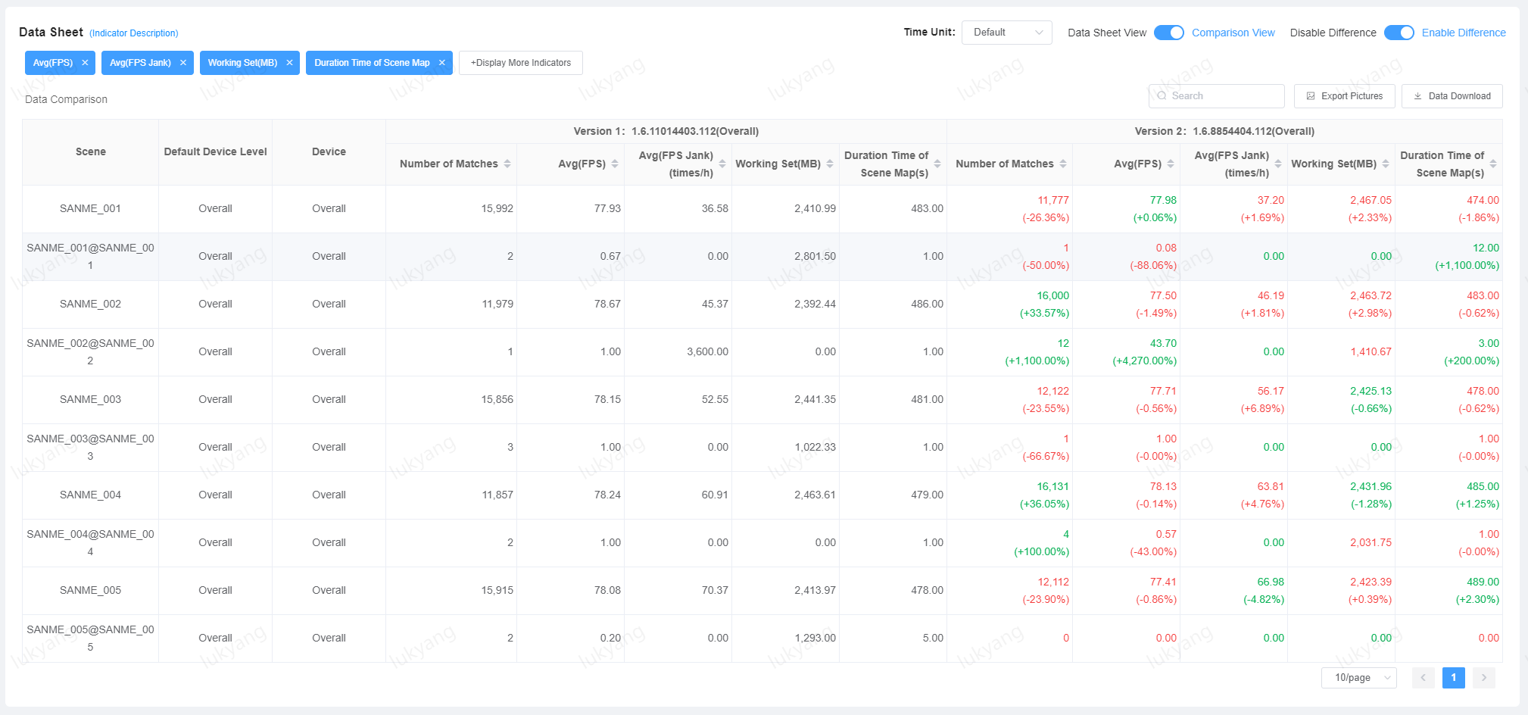This screenshot has height=715, width=1528.
Task: Open the Time Unit dropdown
Action: coord(1006,33)
